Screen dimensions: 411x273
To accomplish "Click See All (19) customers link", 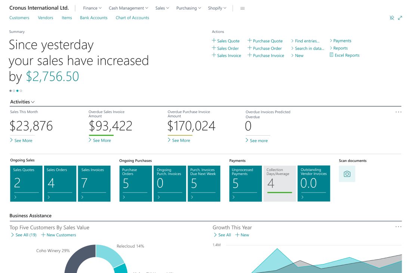I will coord(24,235).
